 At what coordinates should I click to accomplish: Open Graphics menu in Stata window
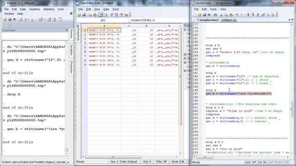[x=35, y=9]
